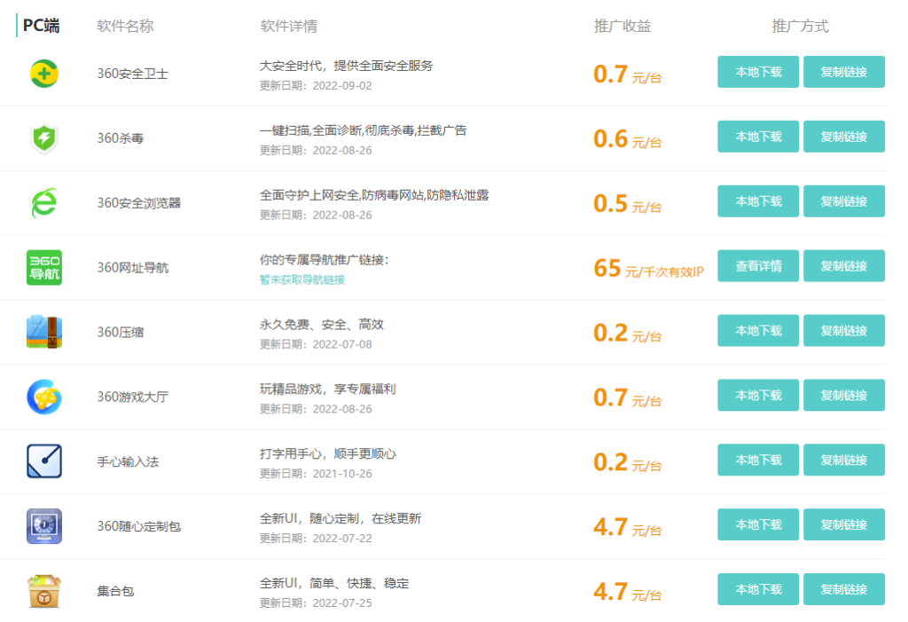Click 你的专属导航推广链接 text
This screenshot has width=908, height=622.
(325, 260)
